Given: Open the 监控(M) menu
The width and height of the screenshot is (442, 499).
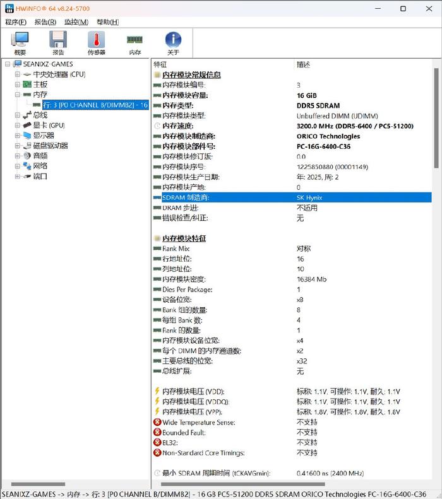Looking at the screenshot, I should 76,22.
